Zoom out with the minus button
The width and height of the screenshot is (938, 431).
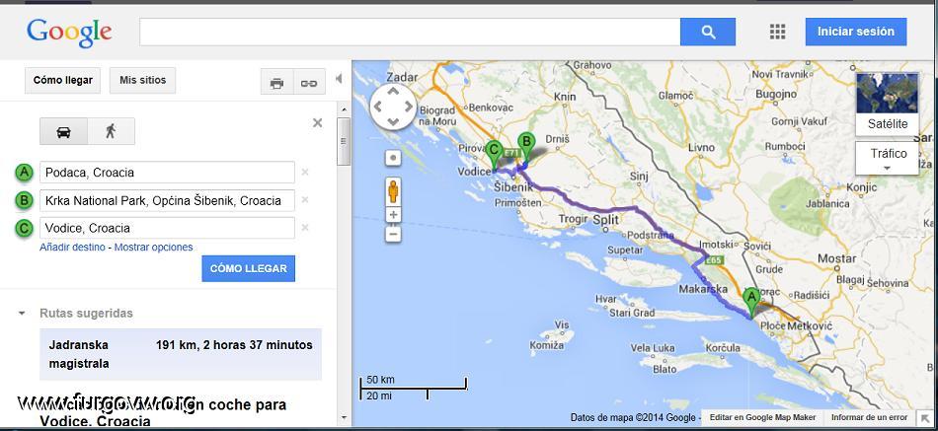tap(393, 235)
